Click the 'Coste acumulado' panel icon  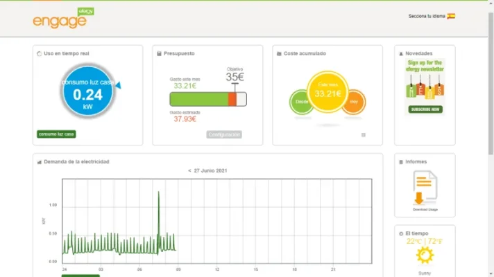pos(279,54)
